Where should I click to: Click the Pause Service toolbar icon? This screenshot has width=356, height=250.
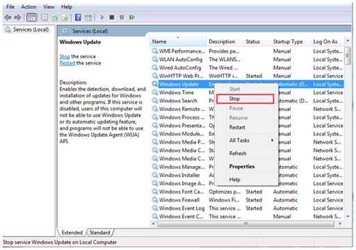coord(122,17)
